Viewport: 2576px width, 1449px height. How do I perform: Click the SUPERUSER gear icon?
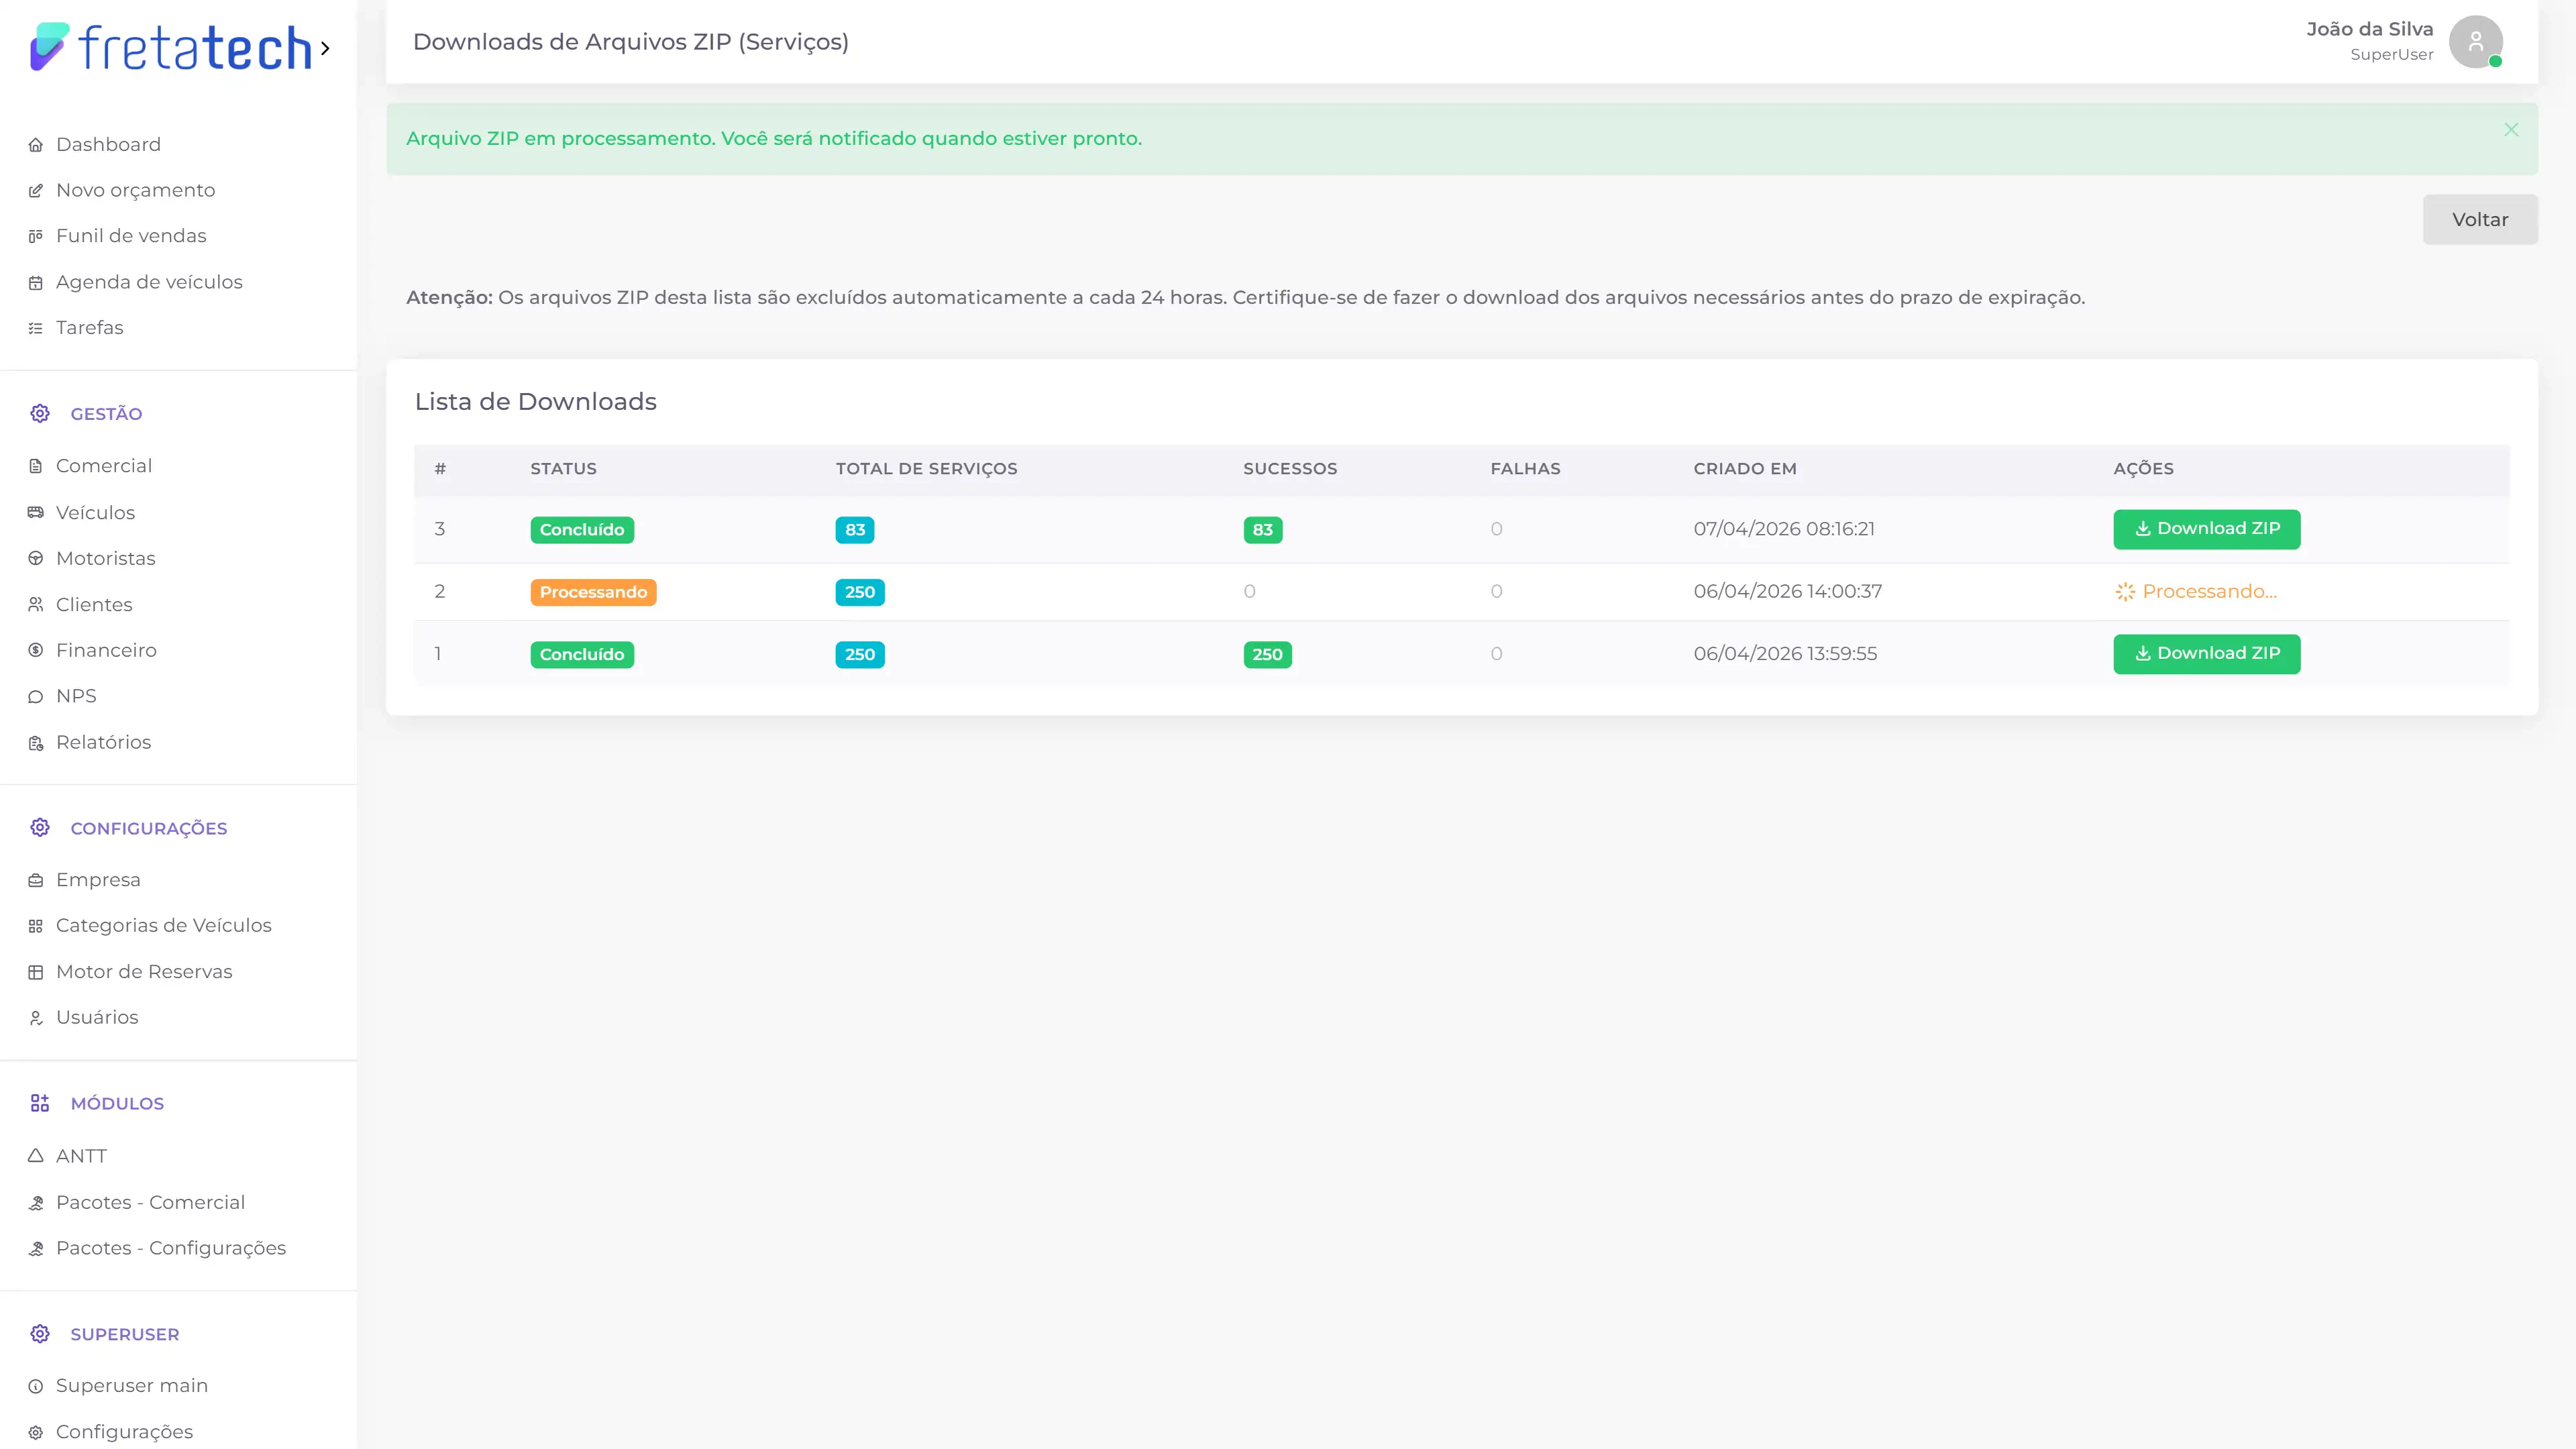(40, 1333)
